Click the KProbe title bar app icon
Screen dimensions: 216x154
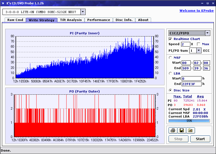pos(3,3)
